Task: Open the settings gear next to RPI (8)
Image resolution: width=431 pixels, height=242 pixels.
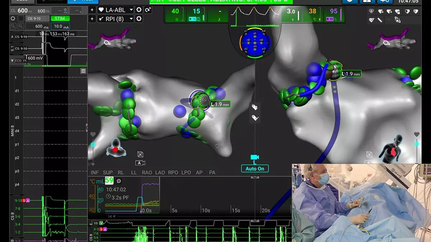Action: pos(139,19)
